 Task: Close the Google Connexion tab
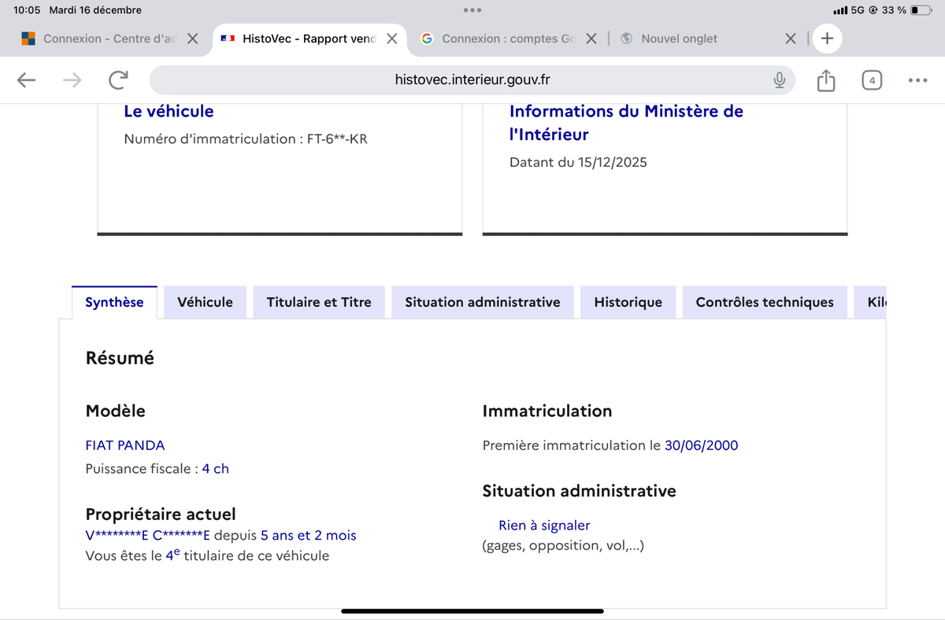point(591,39)
